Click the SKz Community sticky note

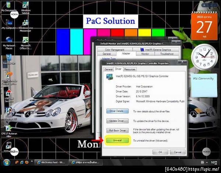coord(204,85)
